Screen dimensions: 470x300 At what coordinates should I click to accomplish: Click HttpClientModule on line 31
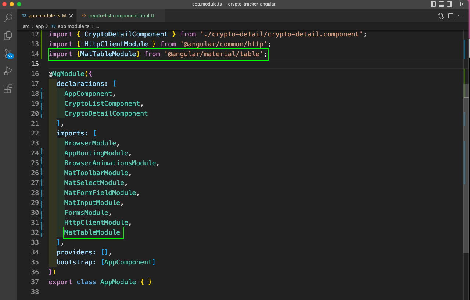(x=96, y=223)
